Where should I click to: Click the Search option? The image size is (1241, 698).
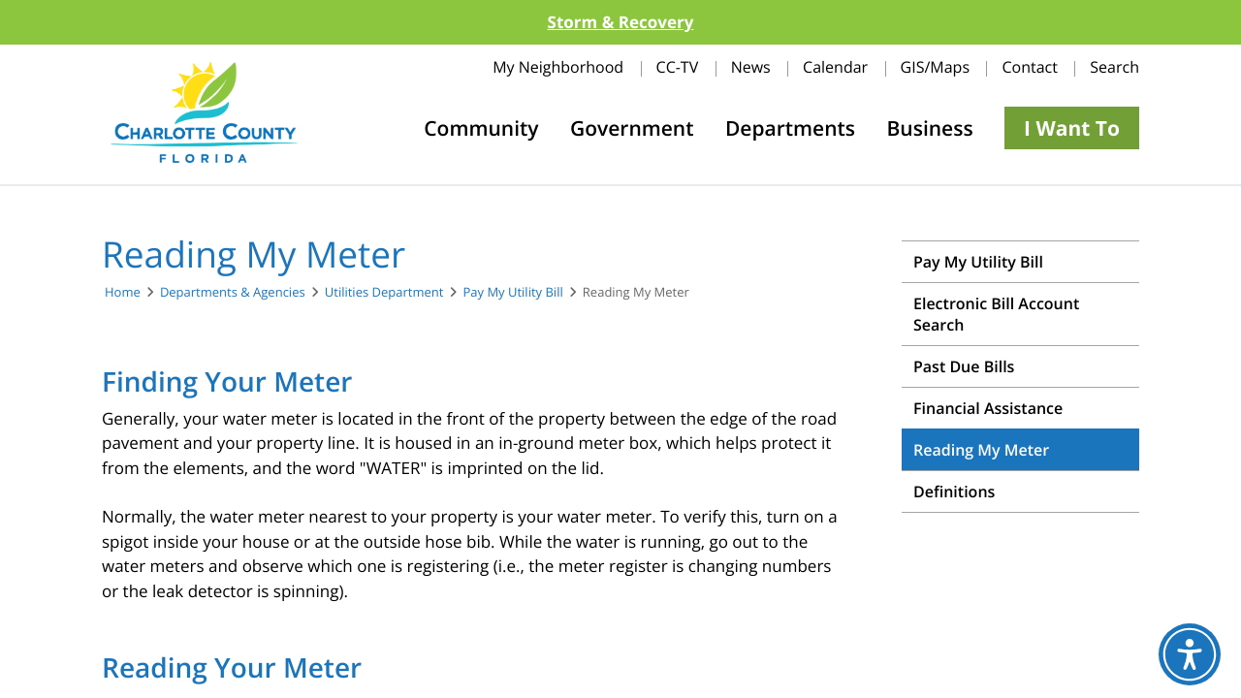1113,67
